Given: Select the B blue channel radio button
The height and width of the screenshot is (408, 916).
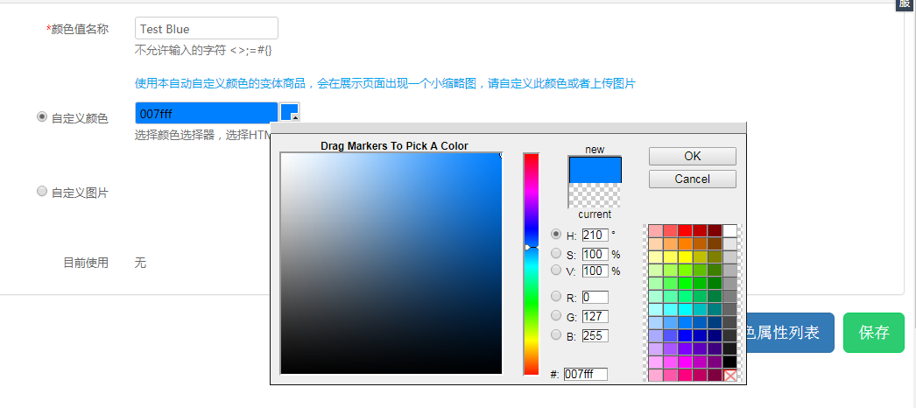Looking at the screenshot, I should [556, 334].
